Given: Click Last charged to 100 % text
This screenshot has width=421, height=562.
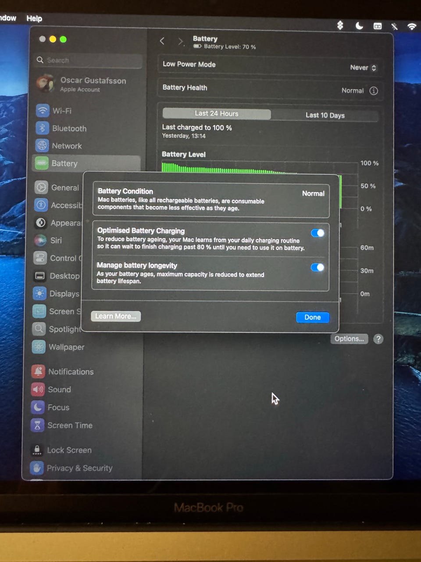Looking at the screenshot, I should coord(197,128).
